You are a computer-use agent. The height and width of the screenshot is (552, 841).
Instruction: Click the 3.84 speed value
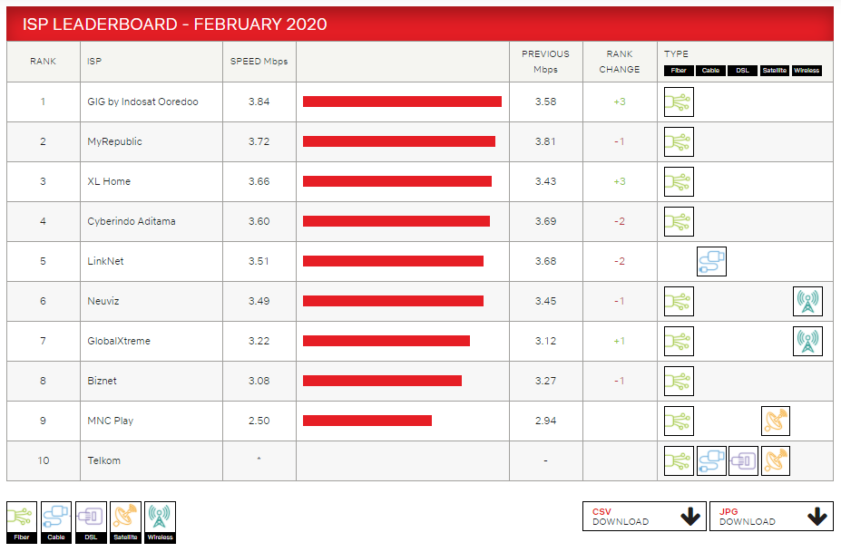click(x=259, y=102)
